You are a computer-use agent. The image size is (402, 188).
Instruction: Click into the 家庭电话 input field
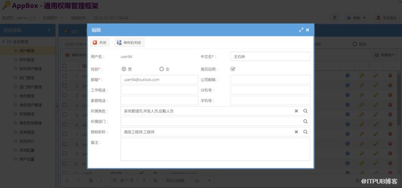[159, 101]
